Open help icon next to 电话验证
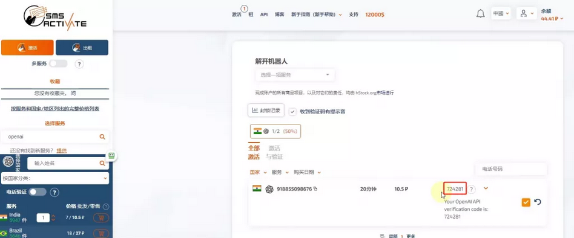 tap(54, 192)
